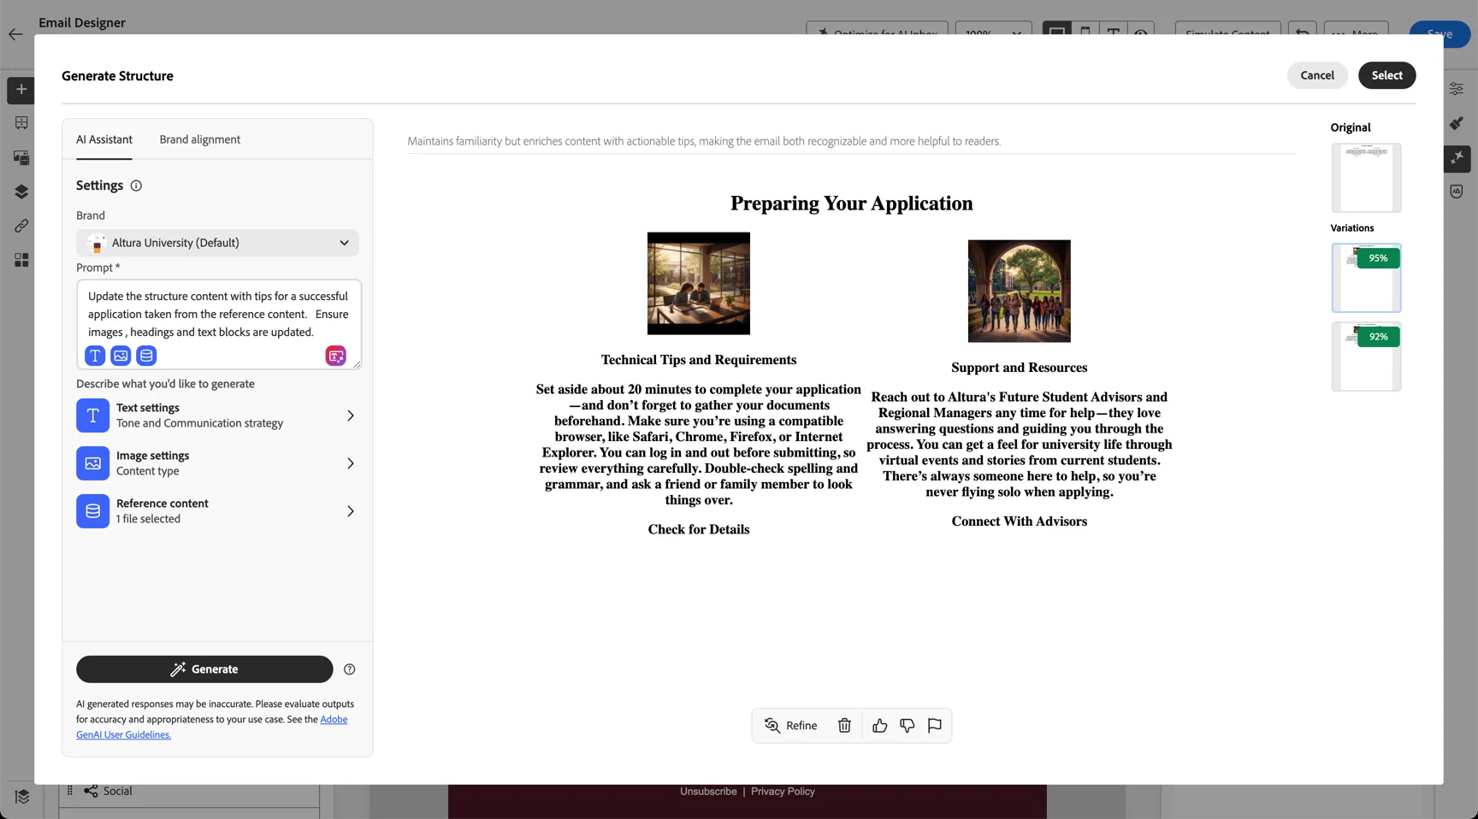
Task: Expand Text settings section
Action: pyautogui.click(x=217, y=415)
